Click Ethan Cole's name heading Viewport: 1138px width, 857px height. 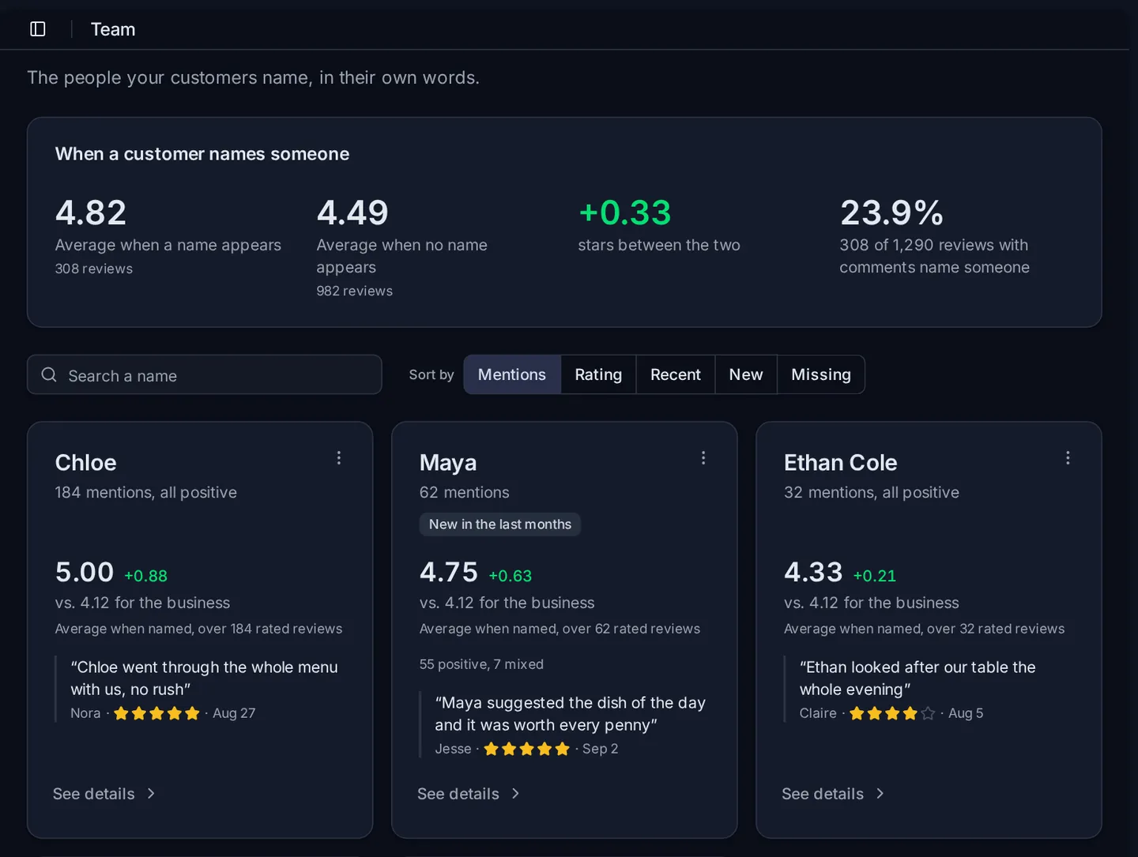point(841,463)
